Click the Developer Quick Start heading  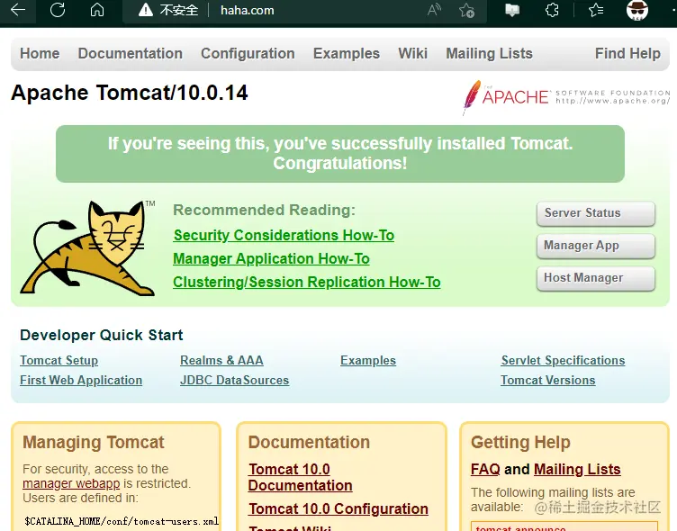point(102,335)
